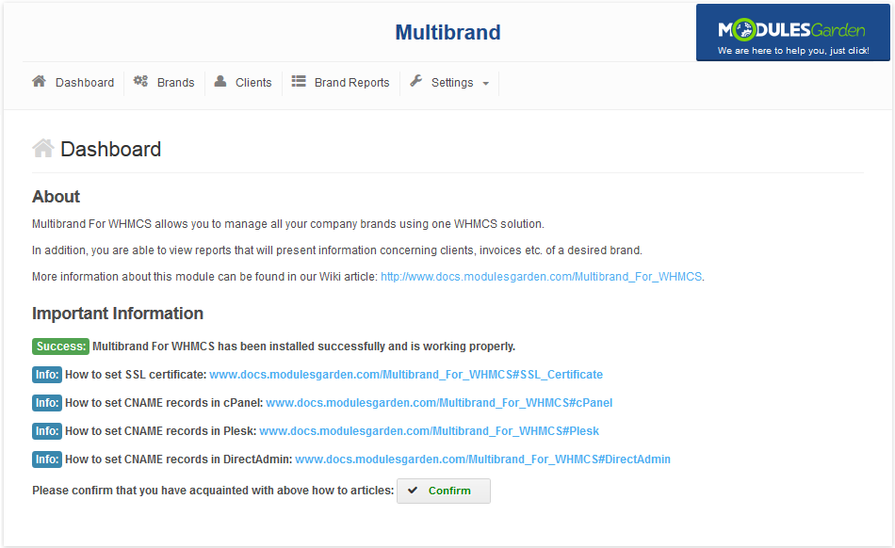
Task: Click the 'installed successfully' message text
Action: (303, 347)
